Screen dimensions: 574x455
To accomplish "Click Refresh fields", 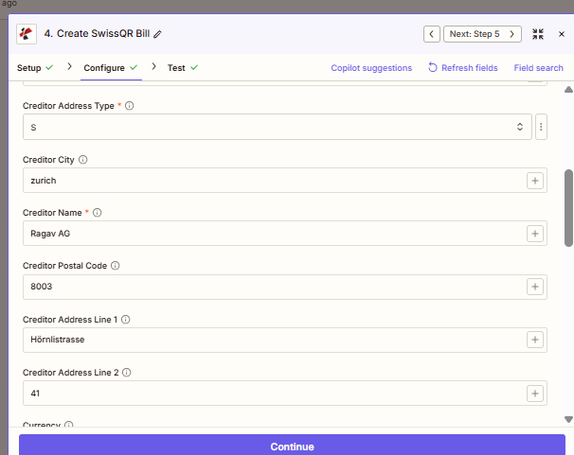I will [463, 68].
